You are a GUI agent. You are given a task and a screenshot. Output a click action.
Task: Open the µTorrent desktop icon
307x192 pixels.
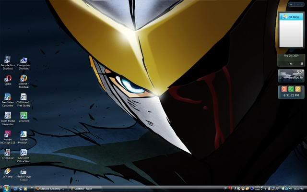(24, 115)
